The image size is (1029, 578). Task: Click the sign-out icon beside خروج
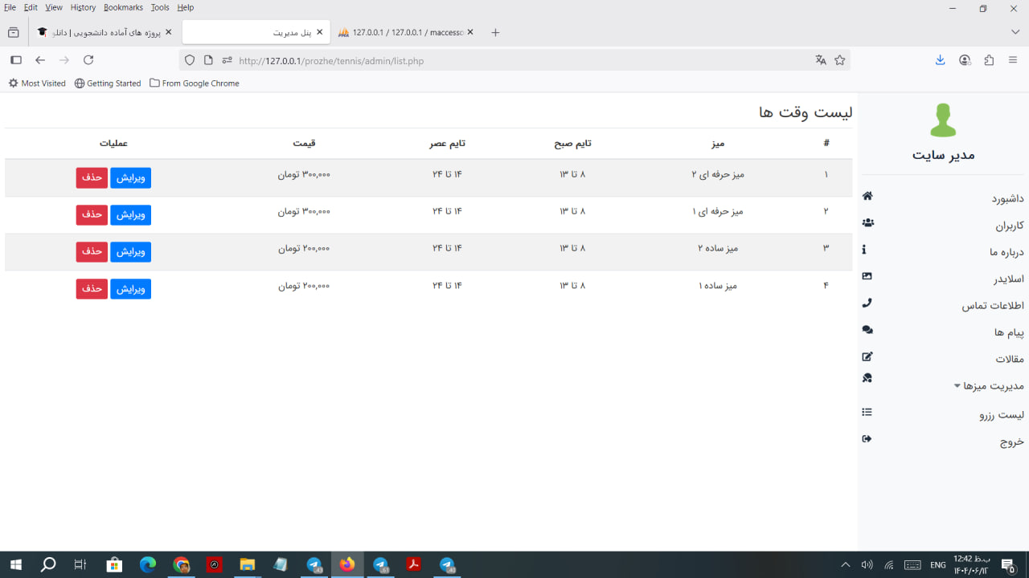(x=867, y=438)
